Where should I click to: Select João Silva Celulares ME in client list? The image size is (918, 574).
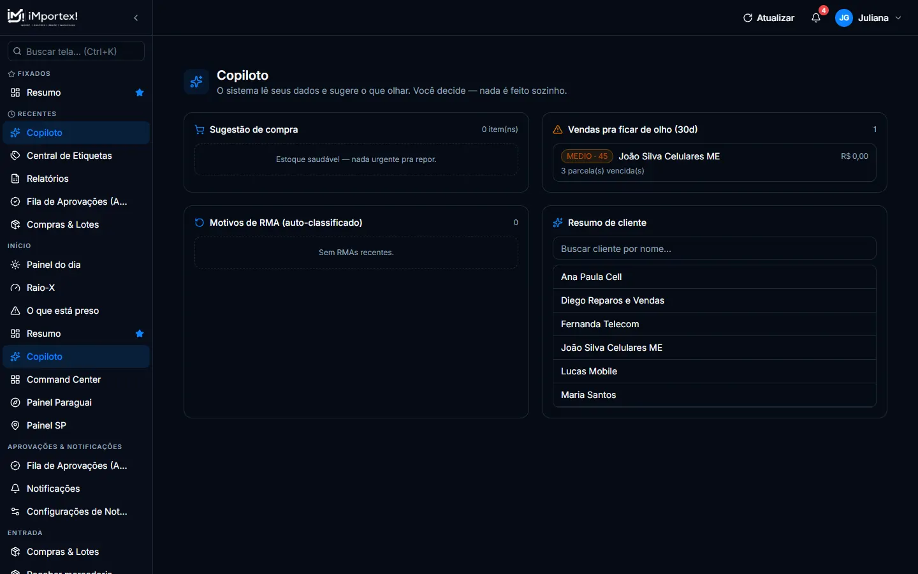pyautogui.click(x=714, y=348)
